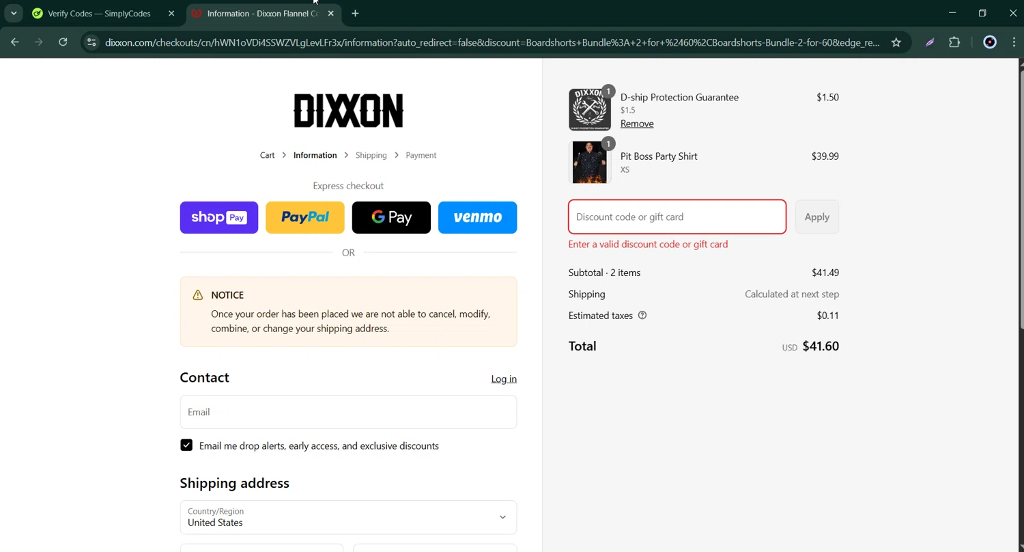1024x552 pixels.
Task: Uncheck email me drop alerts checkbox
Action: point(186,445)
